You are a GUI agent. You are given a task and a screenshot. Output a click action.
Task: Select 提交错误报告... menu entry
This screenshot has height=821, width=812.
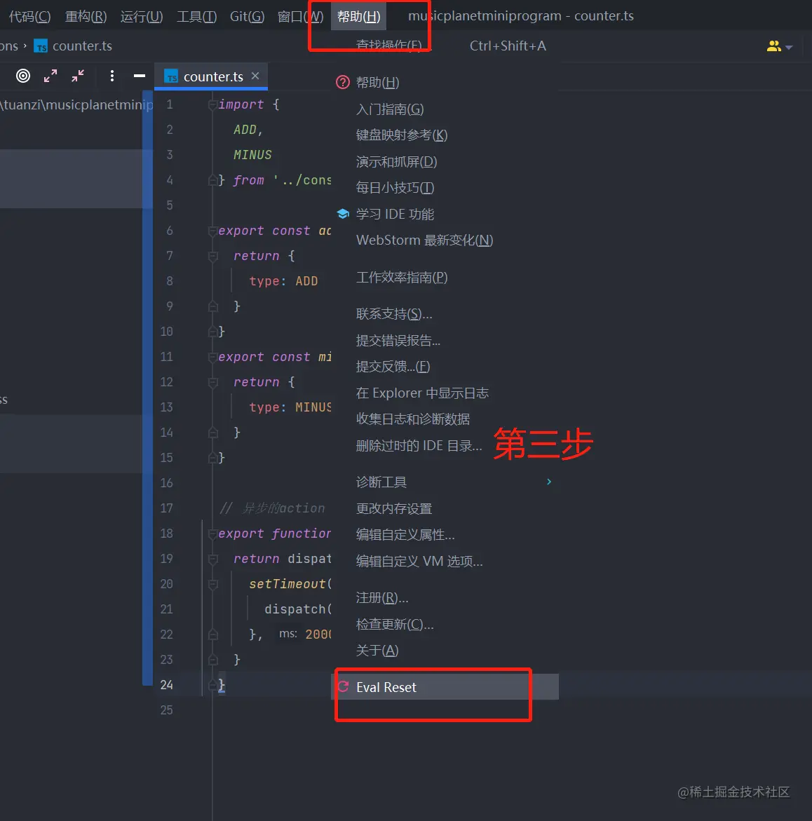(x=446, y=340)
